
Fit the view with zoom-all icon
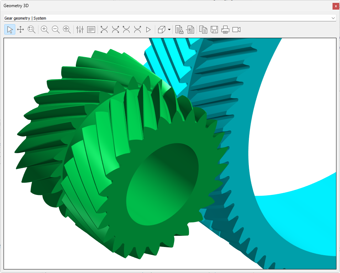pos(67,30)
